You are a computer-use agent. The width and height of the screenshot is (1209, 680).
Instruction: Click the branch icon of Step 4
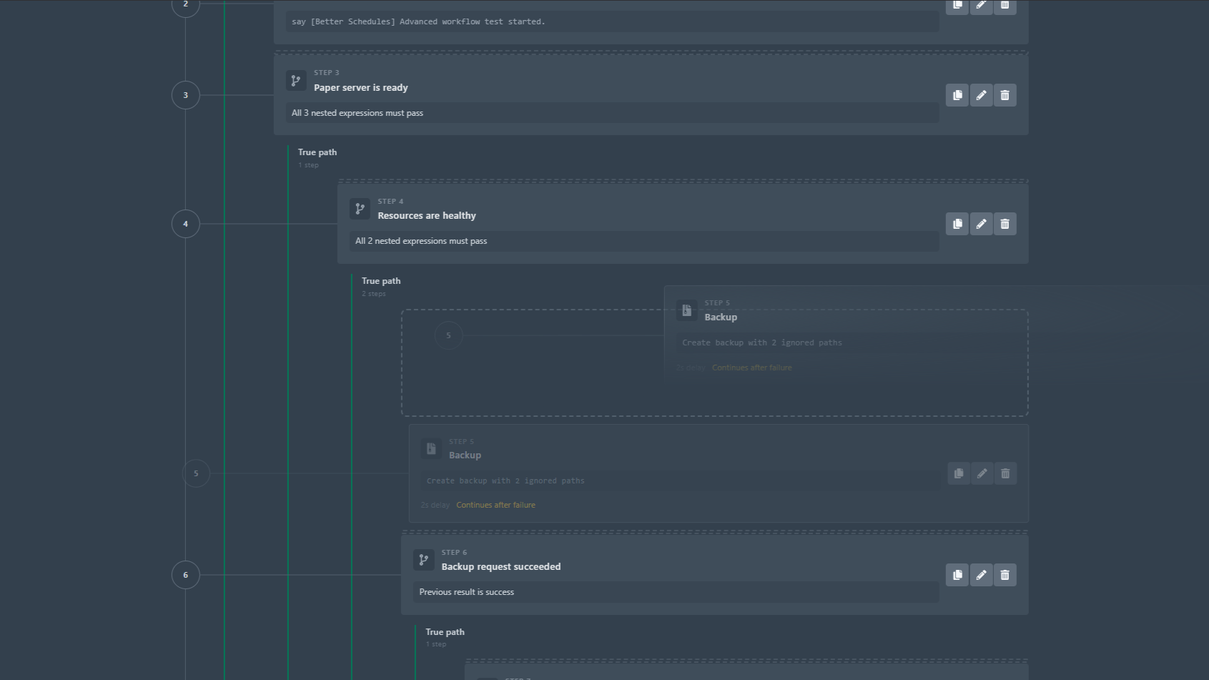point(360,209)
